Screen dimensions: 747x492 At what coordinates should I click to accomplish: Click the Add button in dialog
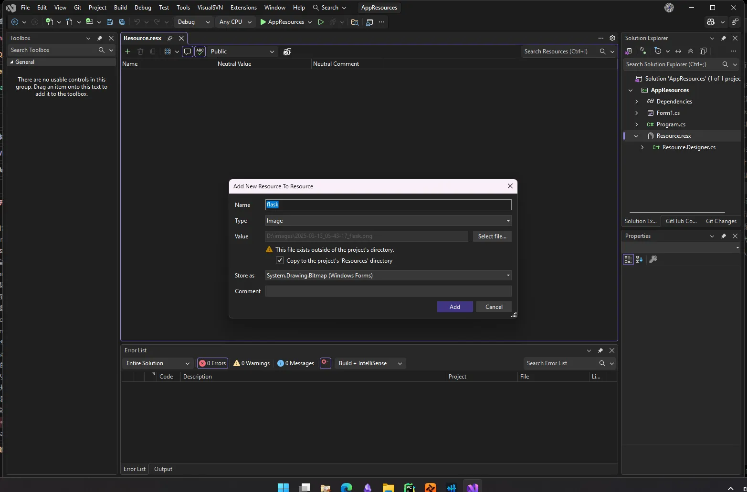[x=454, y=307]
